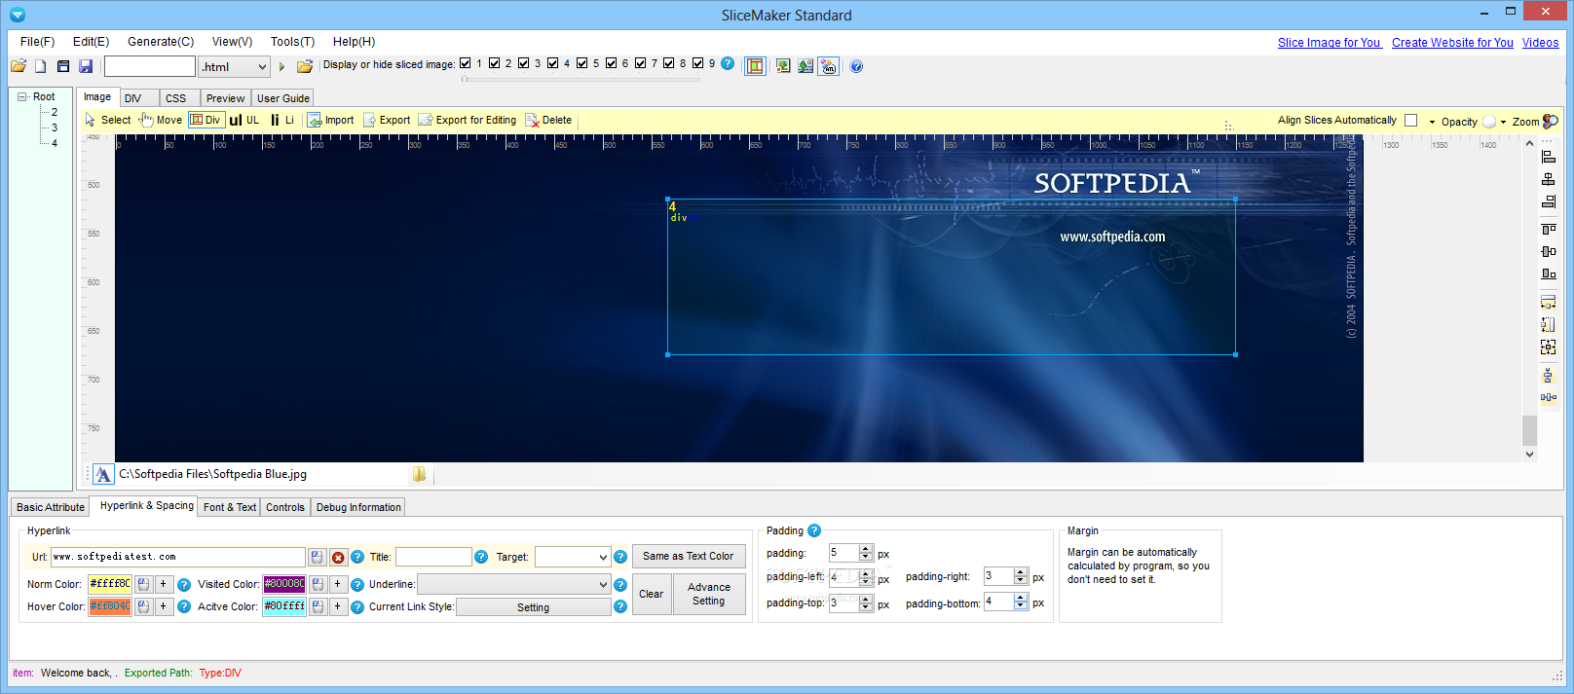1574x694 pixels.
Task: Choose the Select arrow tool
Action: [107, 120]
